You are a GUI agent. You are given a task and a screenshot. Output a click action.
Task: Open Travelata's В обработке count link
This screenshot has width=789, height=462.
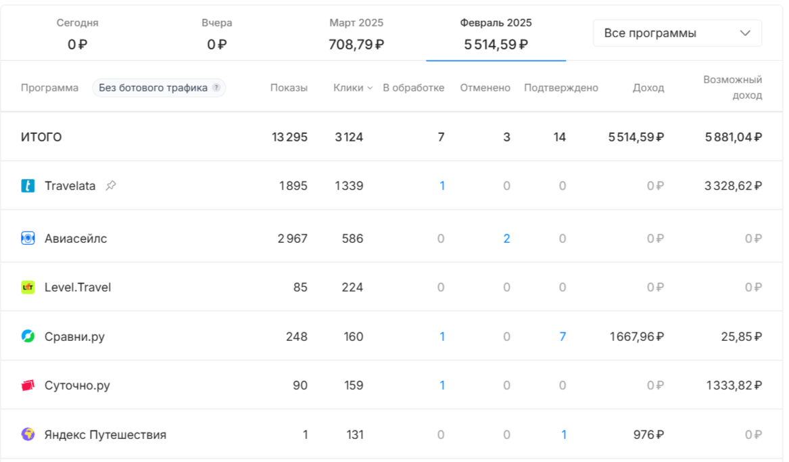pos(442,185)
